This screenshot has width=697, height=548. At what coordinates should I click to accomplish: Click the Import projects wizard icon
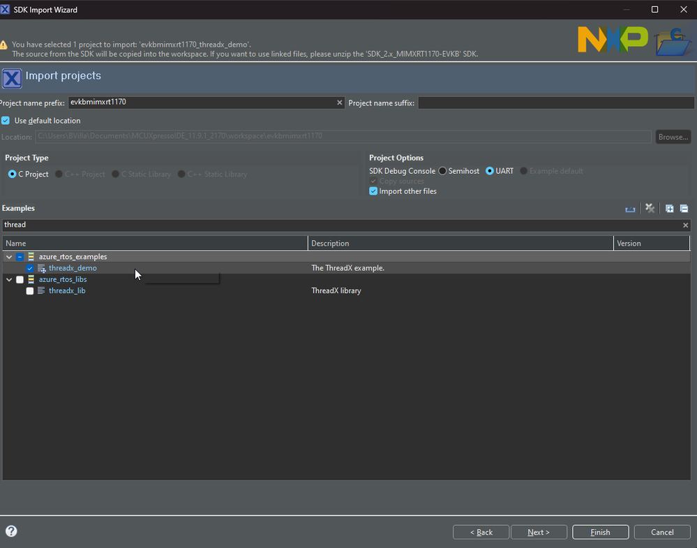point(12,77)
